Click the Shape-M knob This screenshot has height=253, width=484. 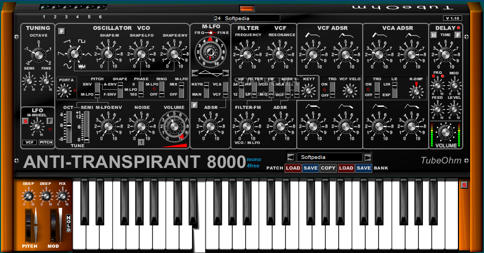(109, 55)
